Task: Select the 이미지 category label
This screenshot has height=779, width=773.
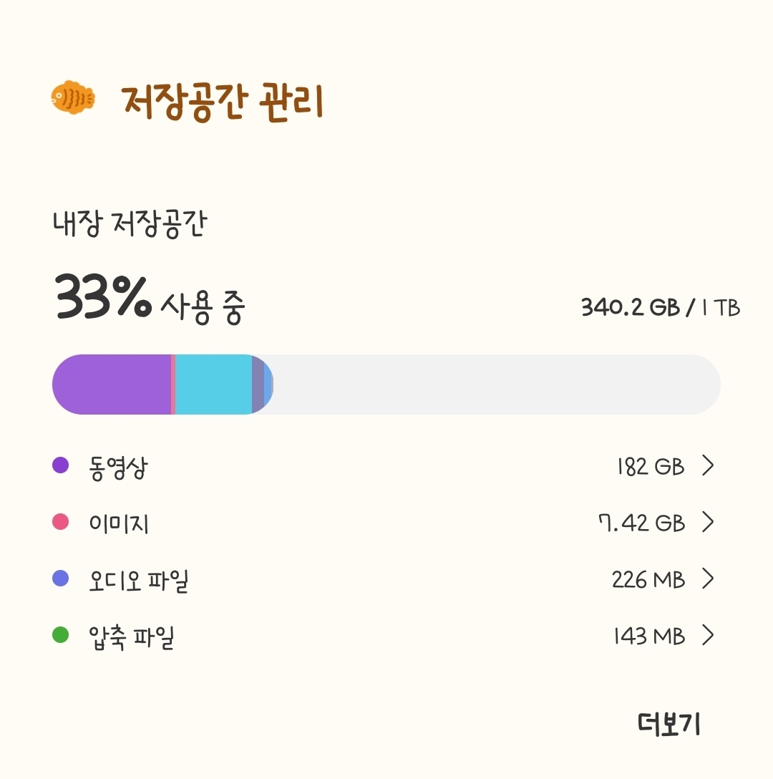Action: click(120, 523)
